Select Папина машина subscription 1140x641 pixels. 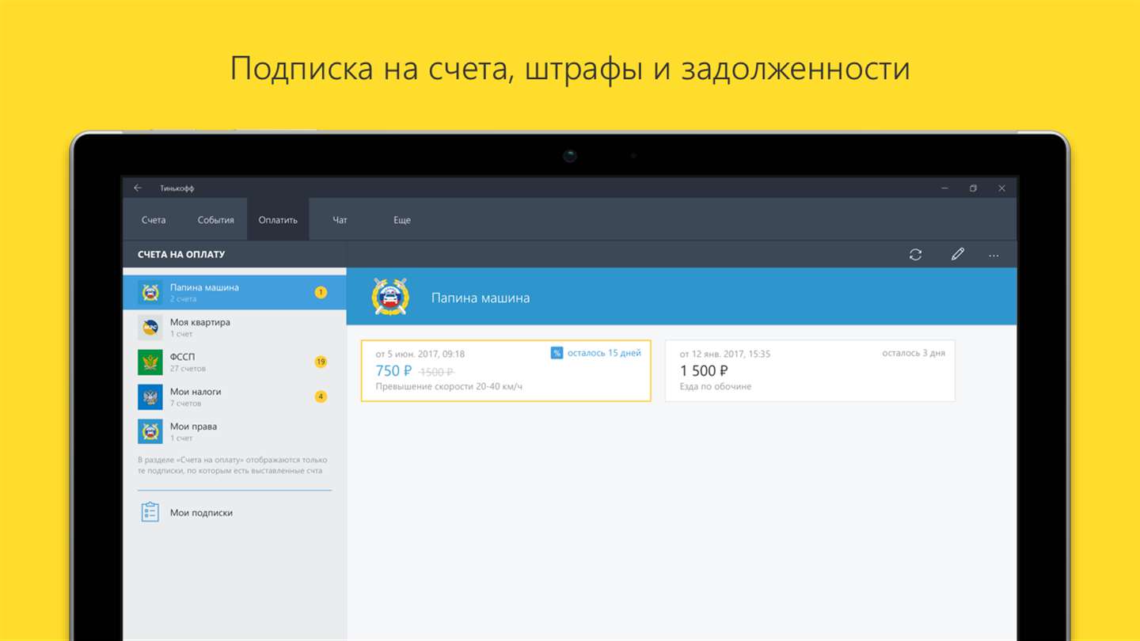click(234, 292)
